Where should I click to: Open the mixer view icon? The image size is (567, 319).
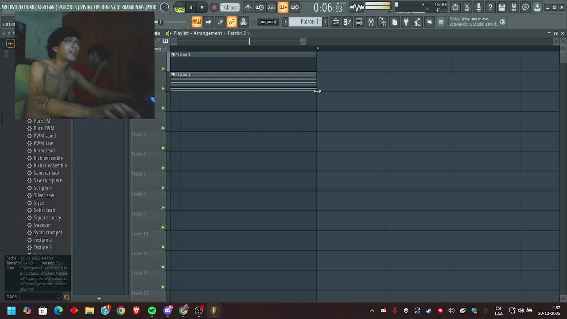click(x=371, y=22)
